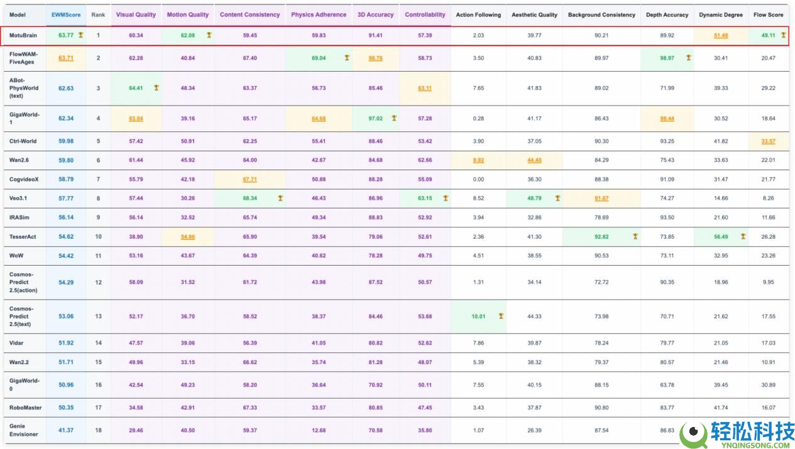Click the trophy next to Background Consistency 92.82
The image size is (795, 449).
coord(635,236)
